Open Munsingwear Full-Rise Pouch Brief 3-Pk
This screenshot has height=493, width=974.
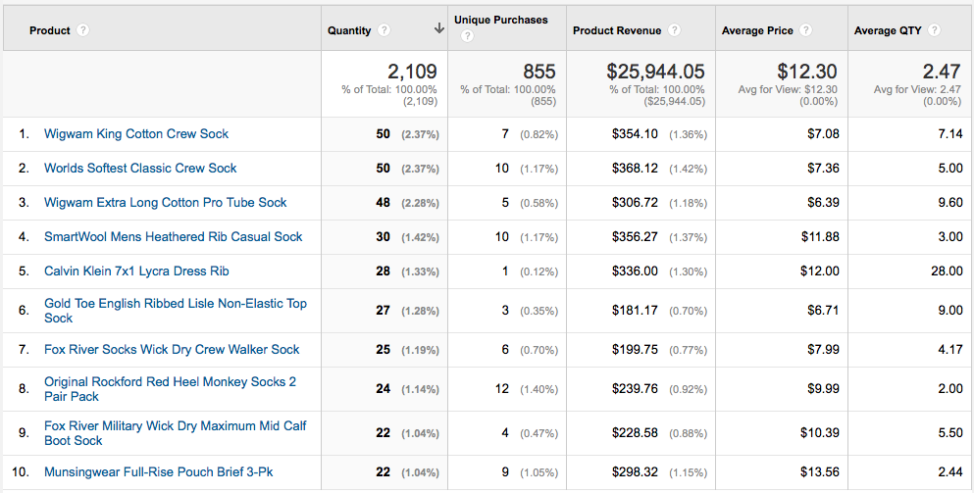[x=158, y=471]
